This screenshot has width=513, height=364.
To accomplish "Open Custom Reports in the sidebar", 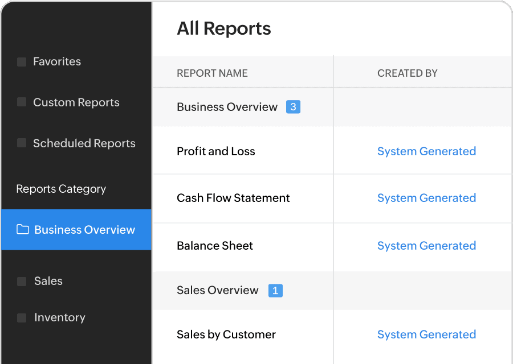I will pos(76,102).
